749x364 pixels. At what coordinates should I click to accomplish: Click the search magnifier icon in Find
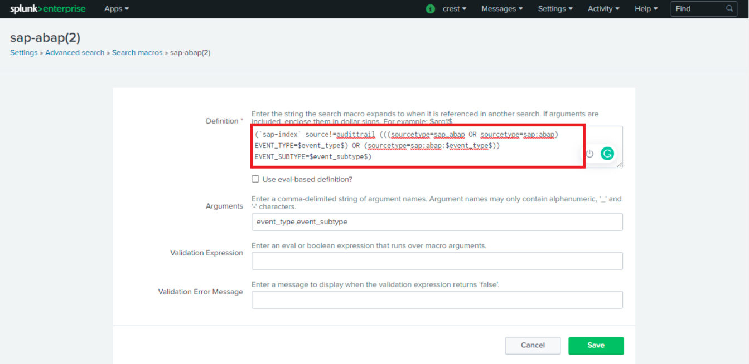(729, 9)
